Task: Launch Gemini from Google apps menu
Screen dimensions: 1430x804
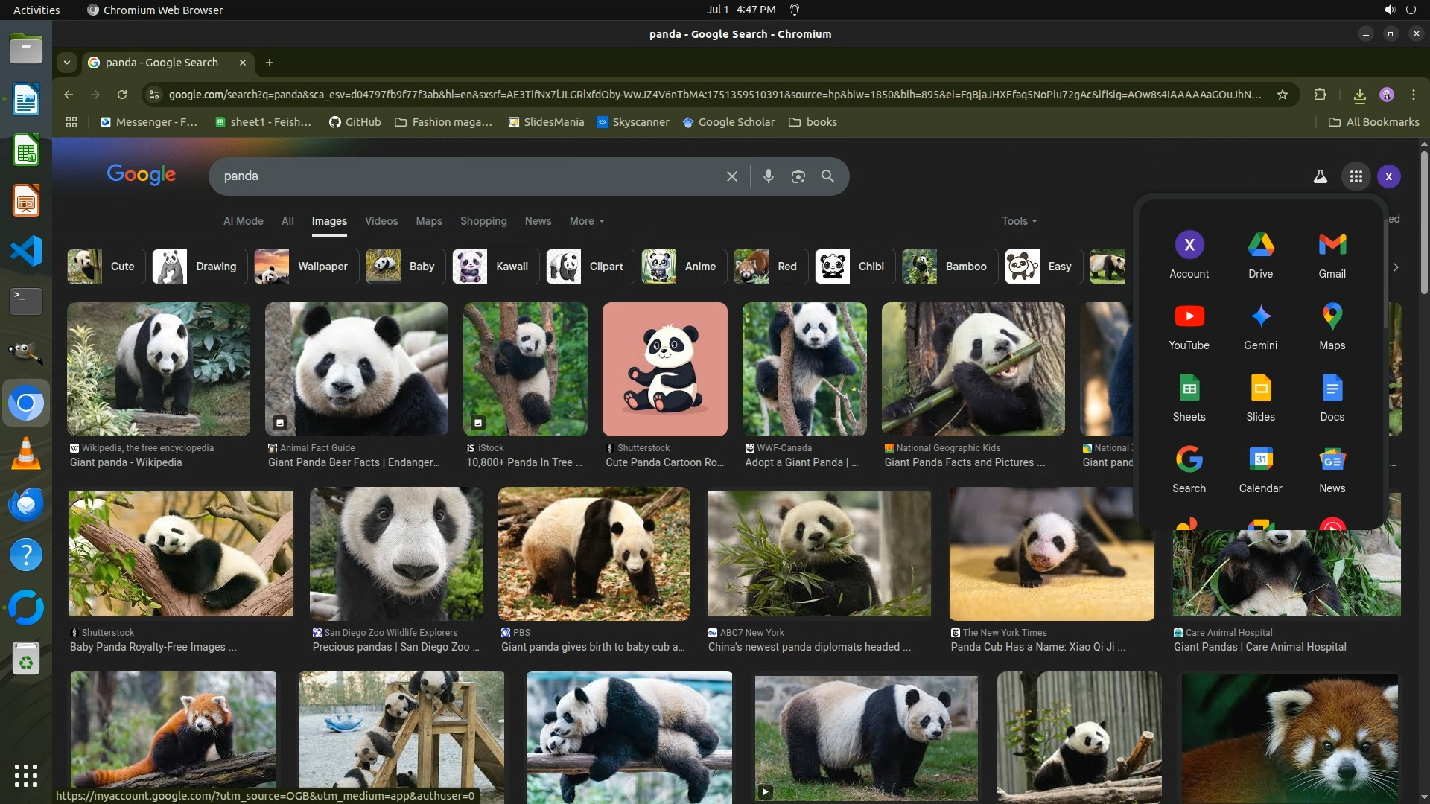Action: point(1260,325)
